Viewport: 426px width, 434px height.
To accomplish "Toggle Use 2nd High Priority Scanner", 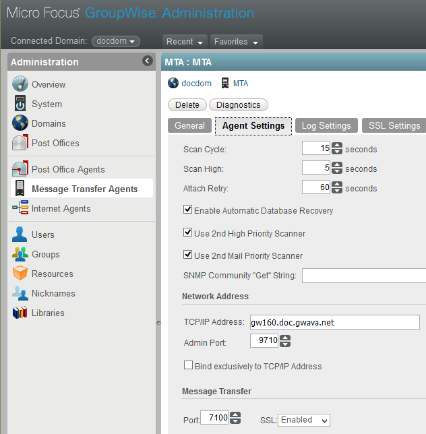I will [x=187, y=232].
